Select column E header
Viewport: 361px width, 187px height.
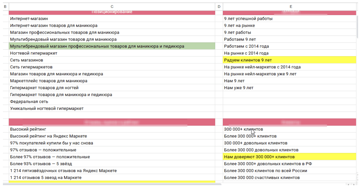pyautogui.click(x=291, y=6)
